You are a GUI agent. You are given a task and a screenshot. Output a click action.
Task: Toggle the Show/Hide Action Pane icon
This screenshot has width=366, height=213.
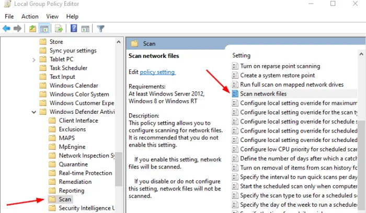pos(84,28)
